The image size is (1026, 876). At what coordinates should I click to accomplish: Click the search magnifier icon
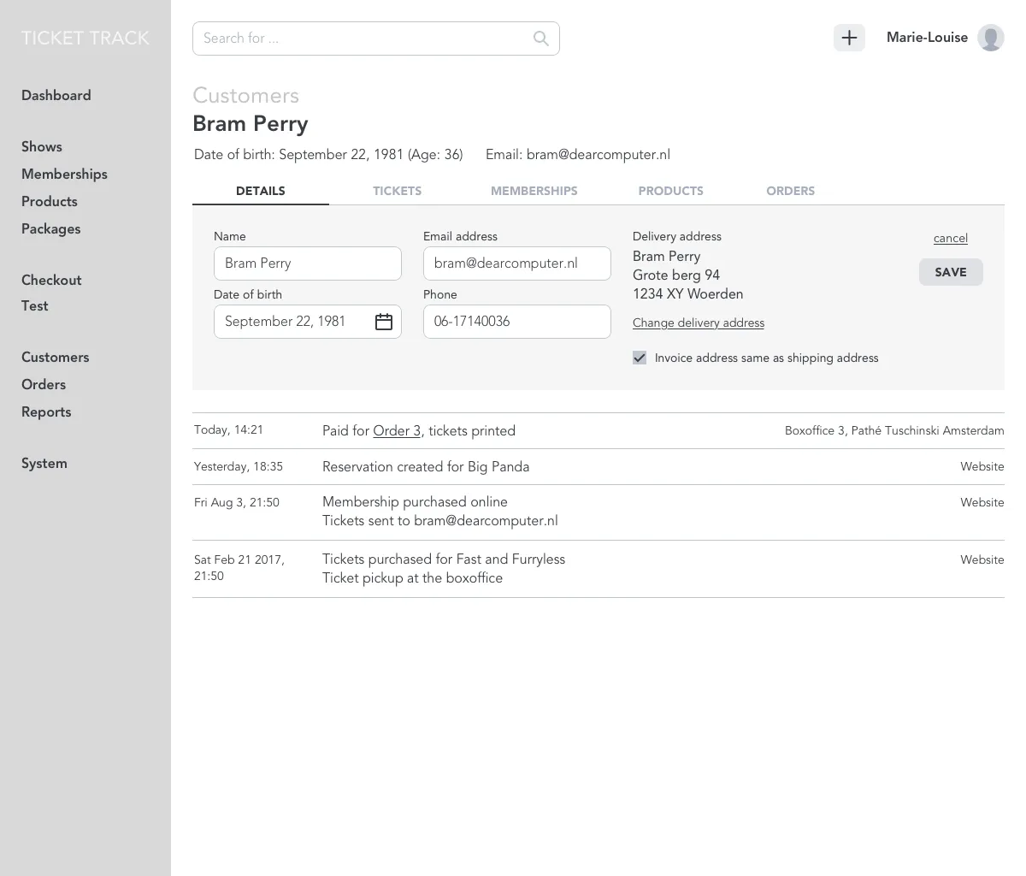(x=540, y=38)
